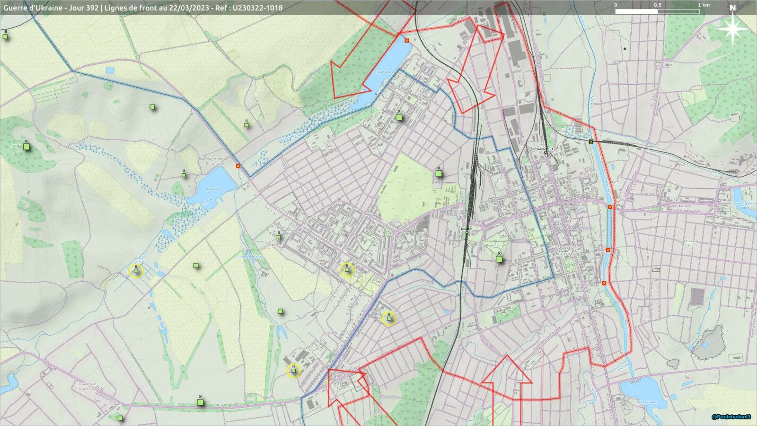Screen dimensions: 757x426
Task: Select the II unit marker at top-left map corner
Action: point(5,35)
